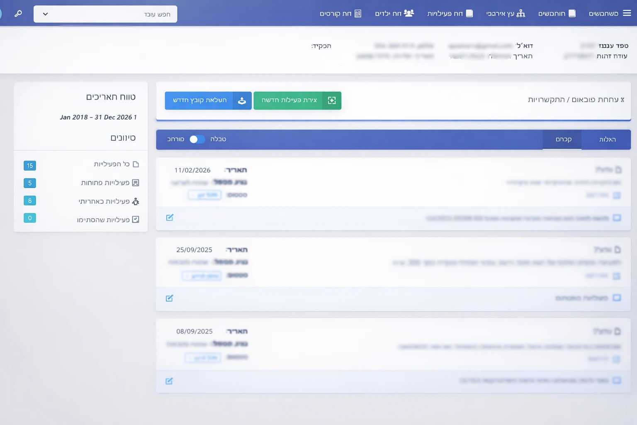Click date range Jan 2018 – 31 Dec 2026
Viewport: 637px width, 425px height.
(98, 117)
